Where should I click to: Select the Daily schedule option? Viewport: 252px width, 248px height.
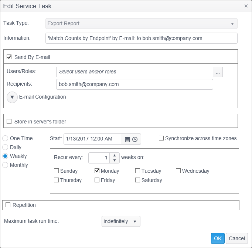[6, 147]
